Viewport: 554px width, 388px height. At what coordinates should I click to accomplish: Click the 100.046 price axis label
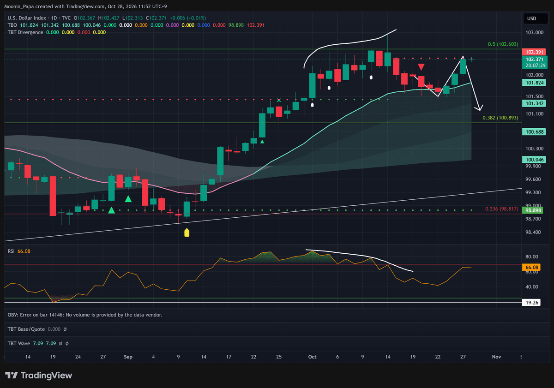point(535,159)
